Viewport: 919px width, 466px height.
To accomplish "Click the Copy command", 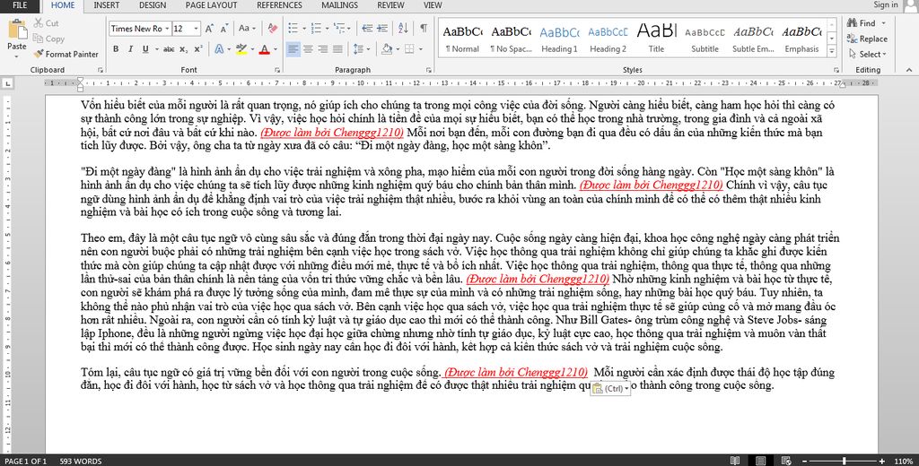I will point(49,39).
